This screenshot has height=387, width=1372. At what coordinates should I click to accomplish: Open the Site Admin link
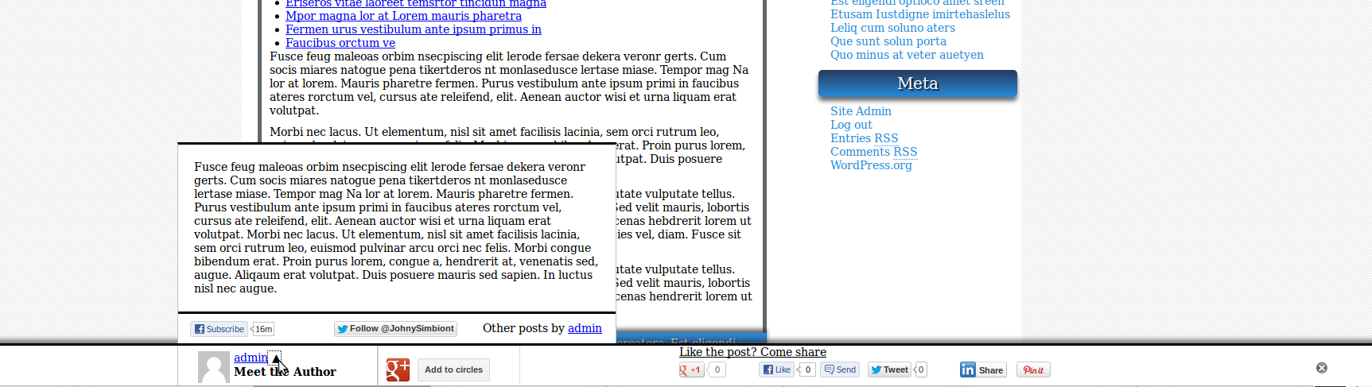click(861, 111)
